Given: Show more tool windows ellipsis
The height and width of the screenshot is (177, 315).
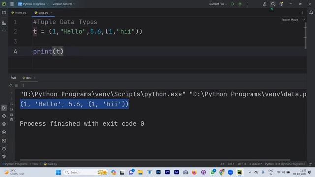Looking at the screenshot, I should click(4, 31).
